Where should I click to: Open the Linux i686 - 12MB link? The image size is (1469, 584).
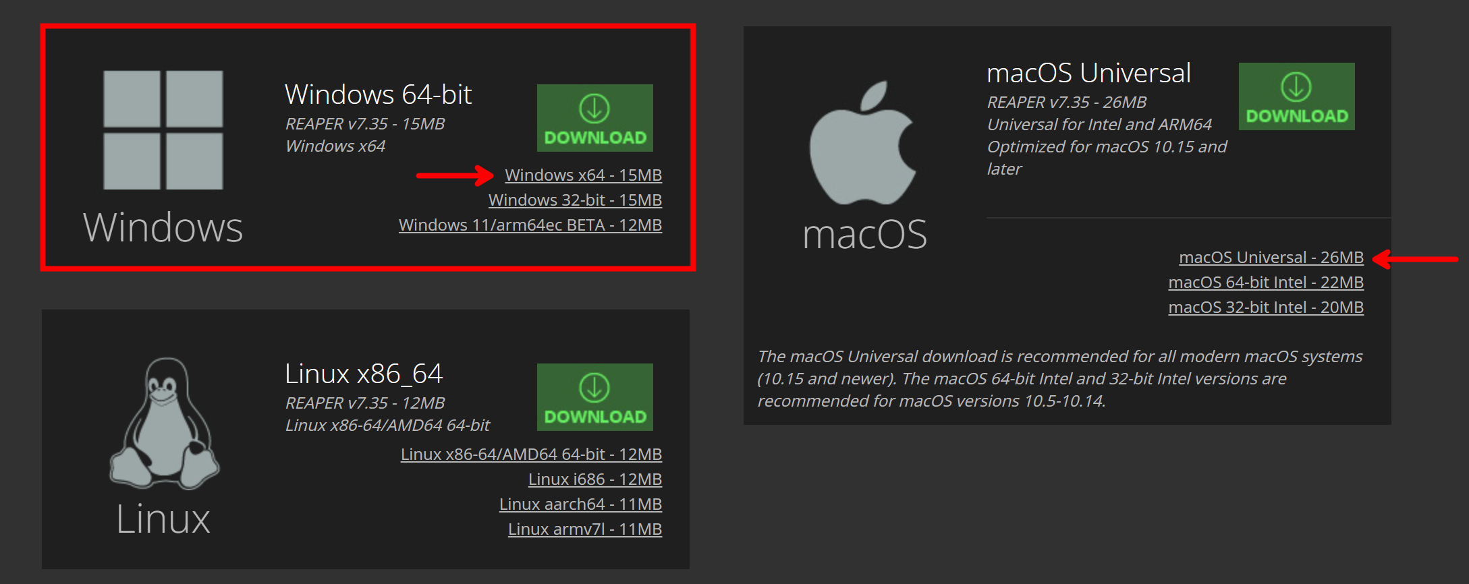tap(594, 479)
